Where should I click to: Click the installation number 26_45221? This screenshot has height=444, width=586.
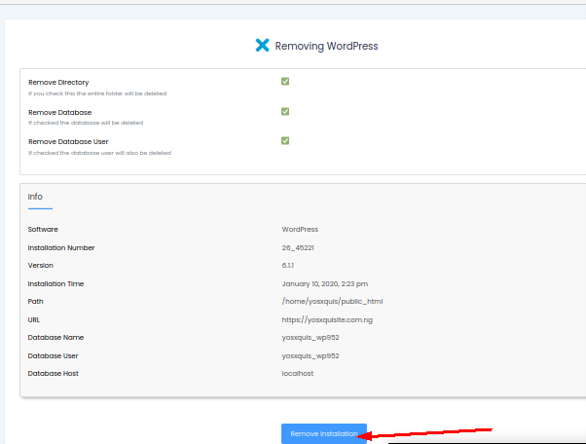pos(298,247)
